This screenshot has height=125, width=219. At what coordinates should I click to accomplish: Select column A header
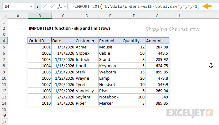[x=18, y=16]
